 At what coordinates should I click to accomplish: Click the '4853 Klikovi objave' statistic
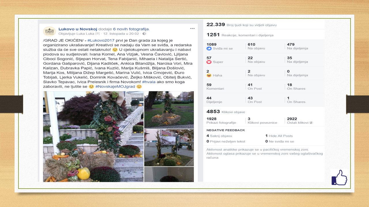coord(226,112)
